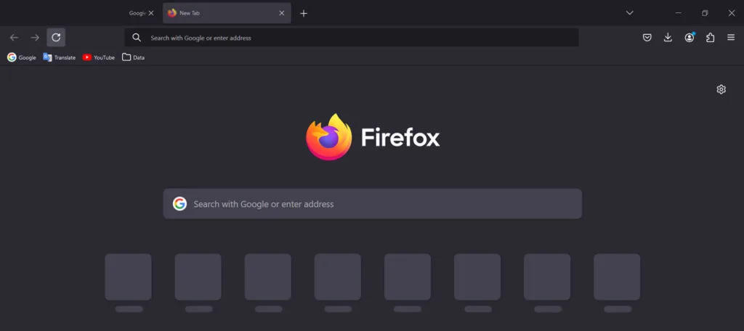The width and height of the screenshot is (744, 331).
Task: Reload the current page
Action: tap(56, 38)
